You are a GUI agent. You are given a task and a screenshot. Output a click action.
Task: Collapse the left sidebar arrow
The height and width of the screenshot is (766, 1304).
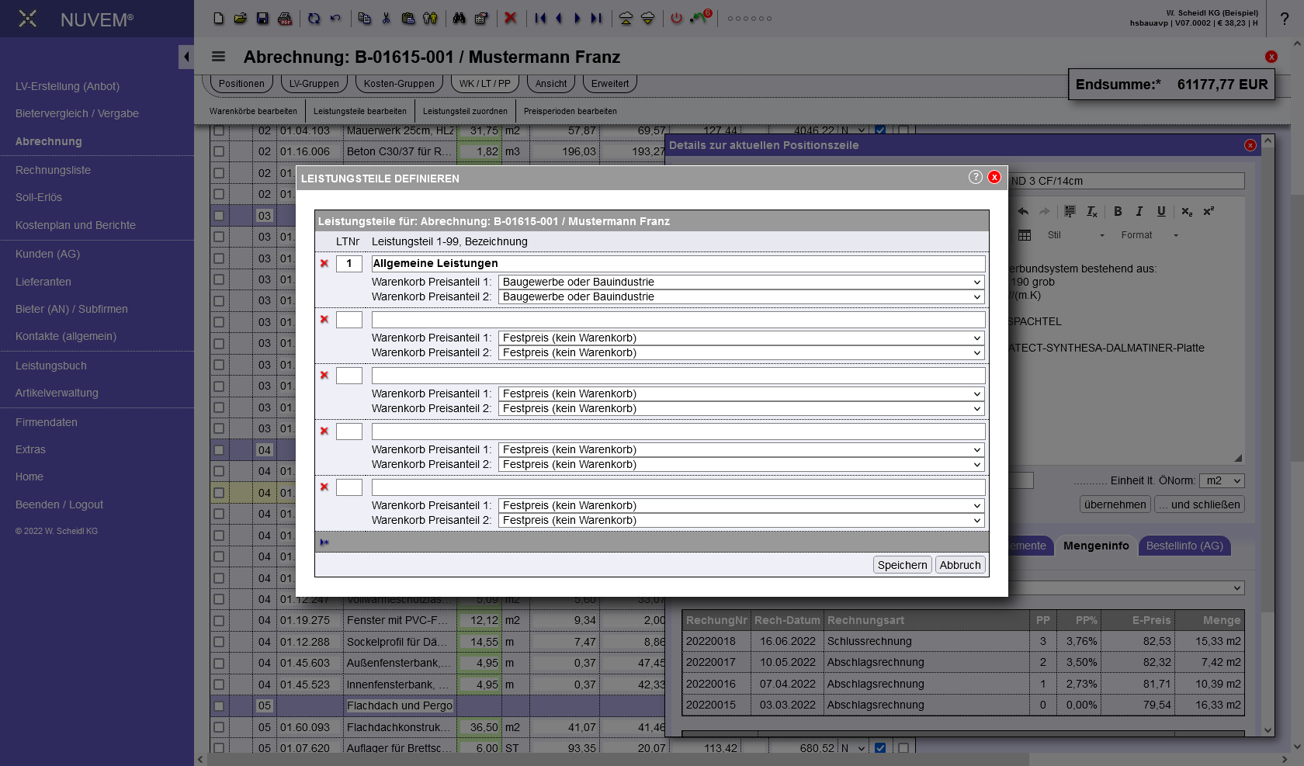coord(186,57)
